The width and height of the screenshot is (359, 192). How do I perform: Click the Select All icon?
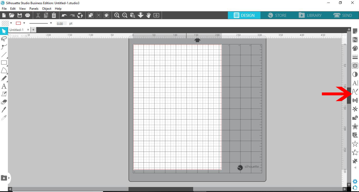click(91, 15)
